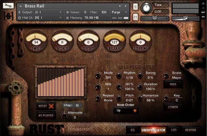Image resolution: width=207 pixels, height=136 pixels.
Task: Open the Purge dropdown menu
Action: (118, 12)
